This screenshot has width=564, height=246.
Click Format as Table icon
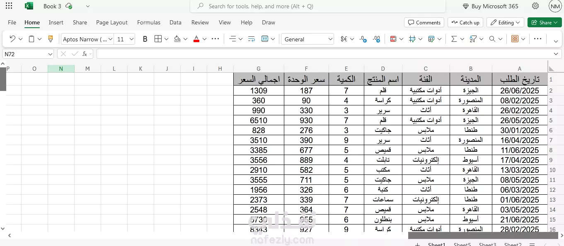point(431,39)
